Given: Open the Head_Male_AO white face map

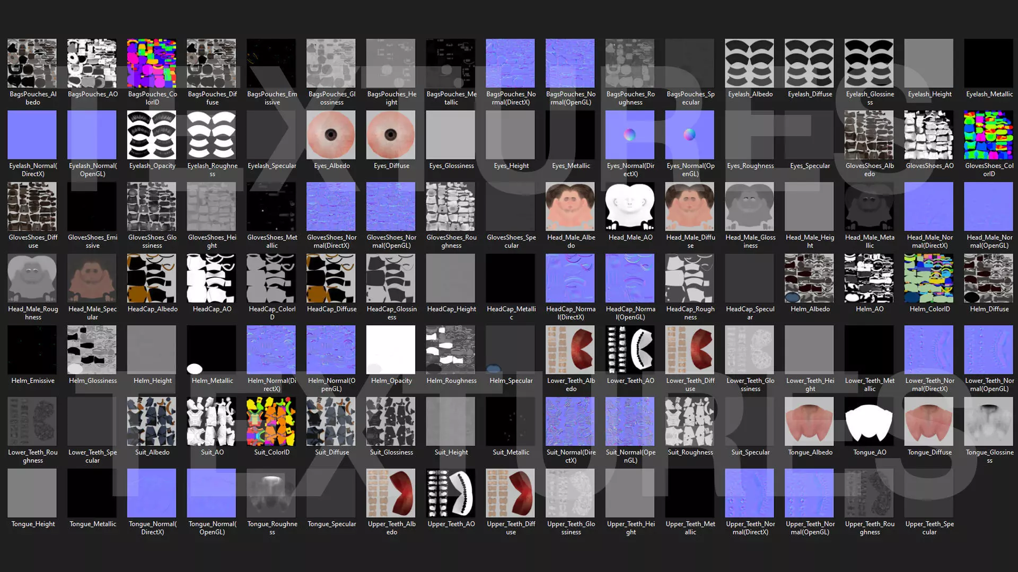Looking at the screenshot, I should [630, 207].
